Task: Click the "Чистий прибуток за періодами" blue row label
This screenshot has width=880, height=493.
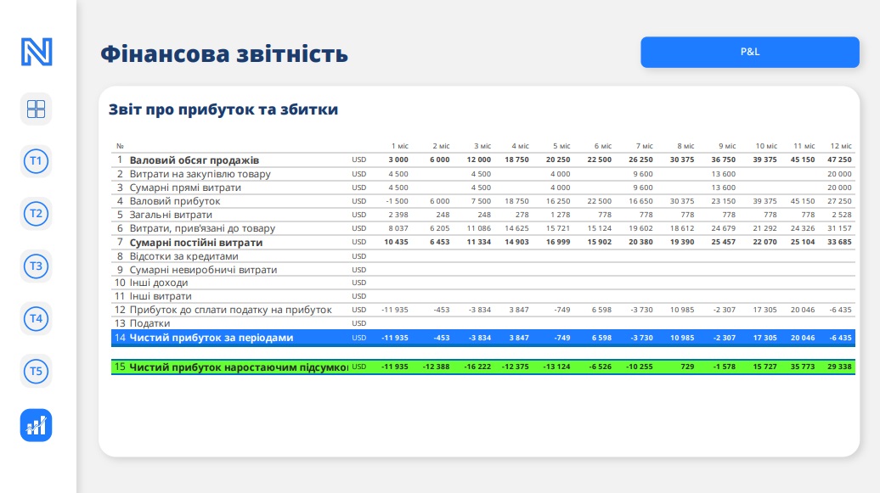Action: [211, 338]
